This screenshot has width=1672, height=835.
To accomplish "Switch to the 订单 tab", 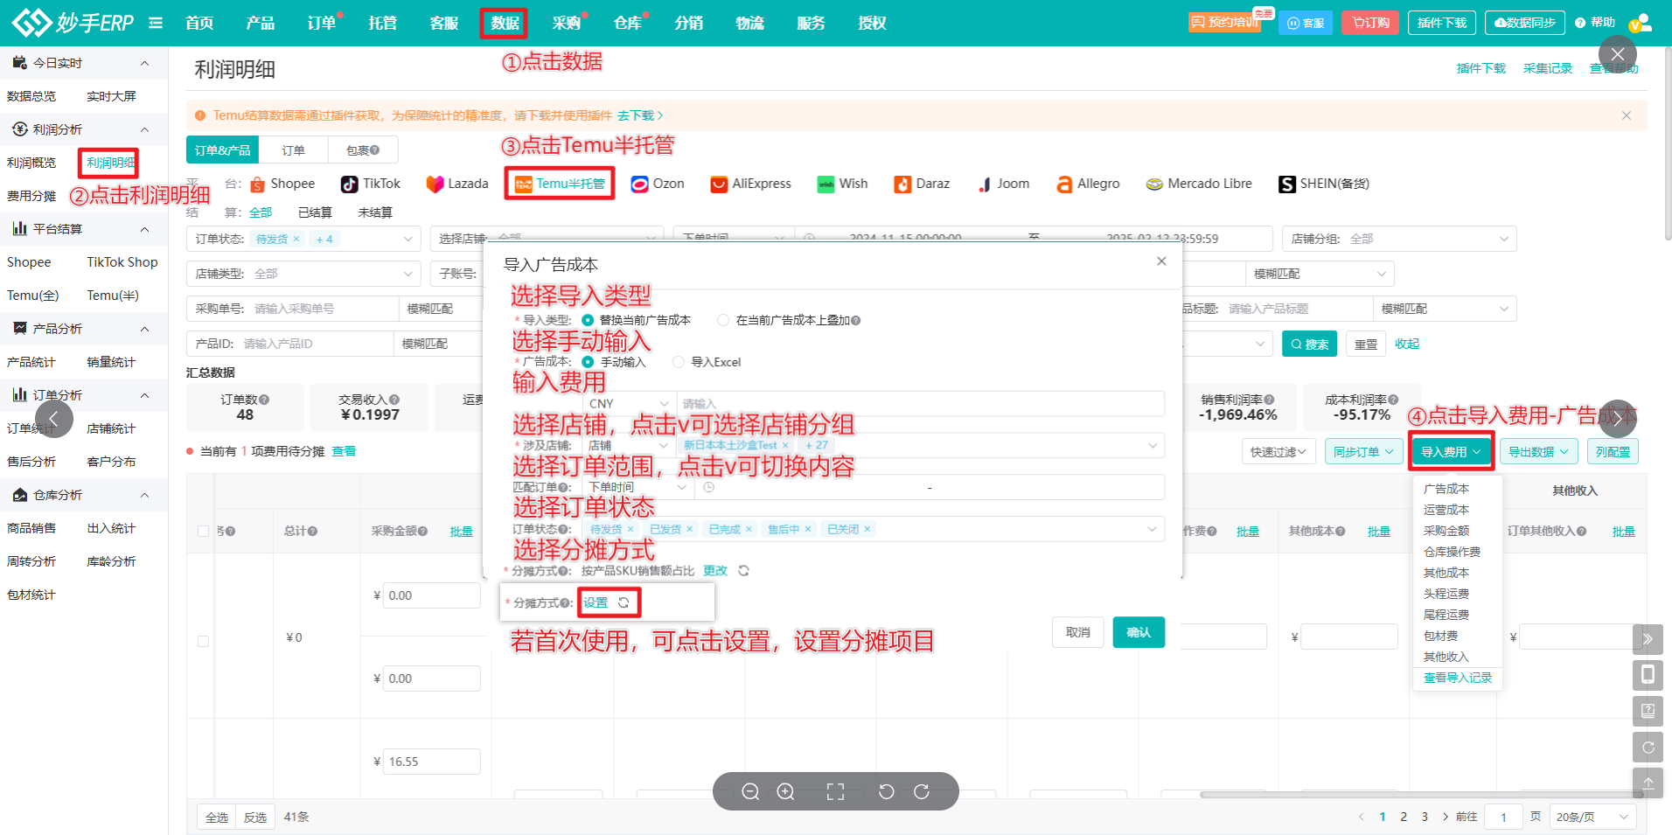I will coord(293,150).
